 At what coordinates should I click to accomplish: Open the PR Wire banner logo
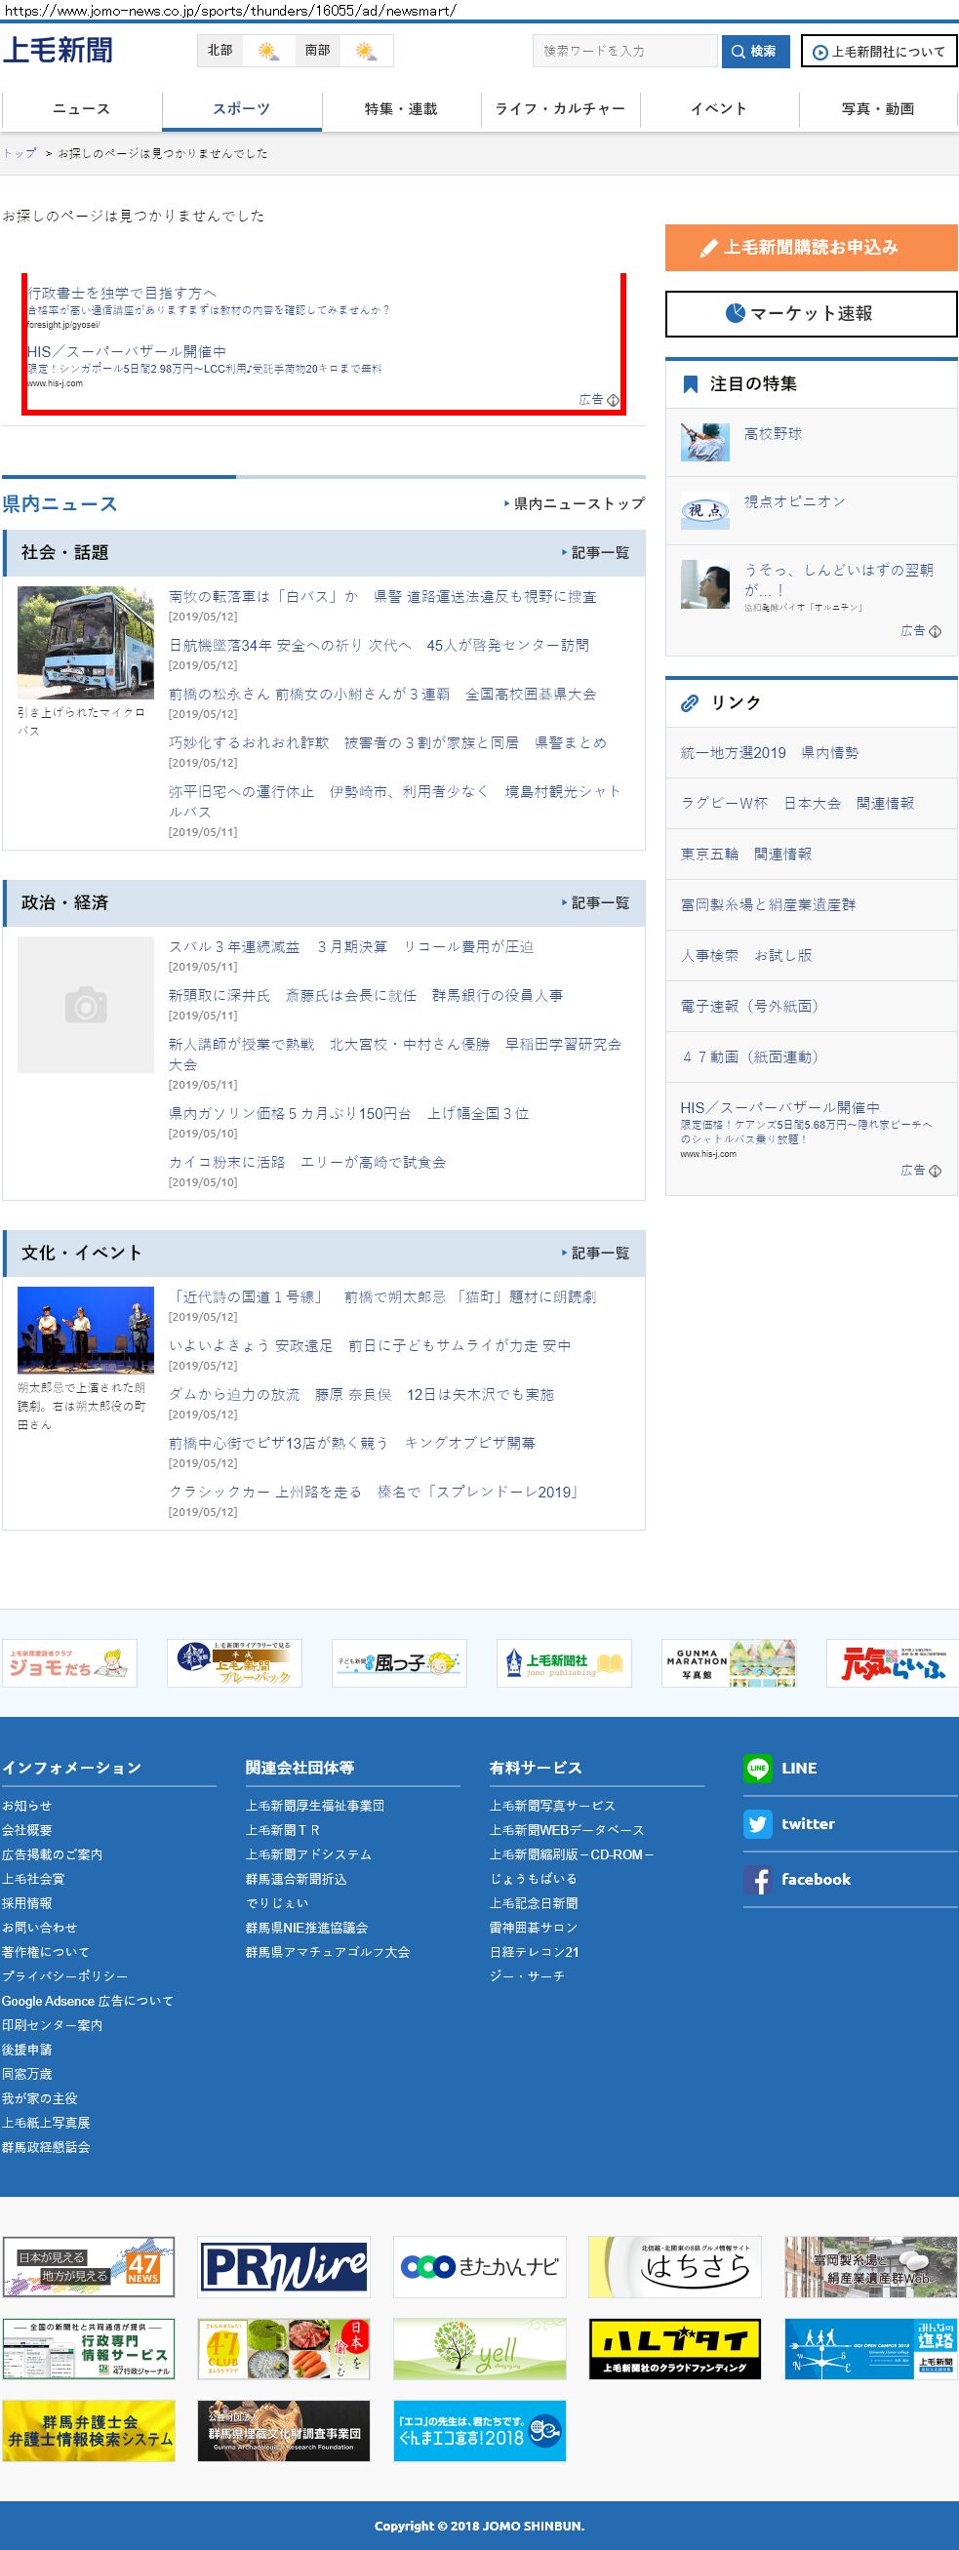[x=283, y=2267]
